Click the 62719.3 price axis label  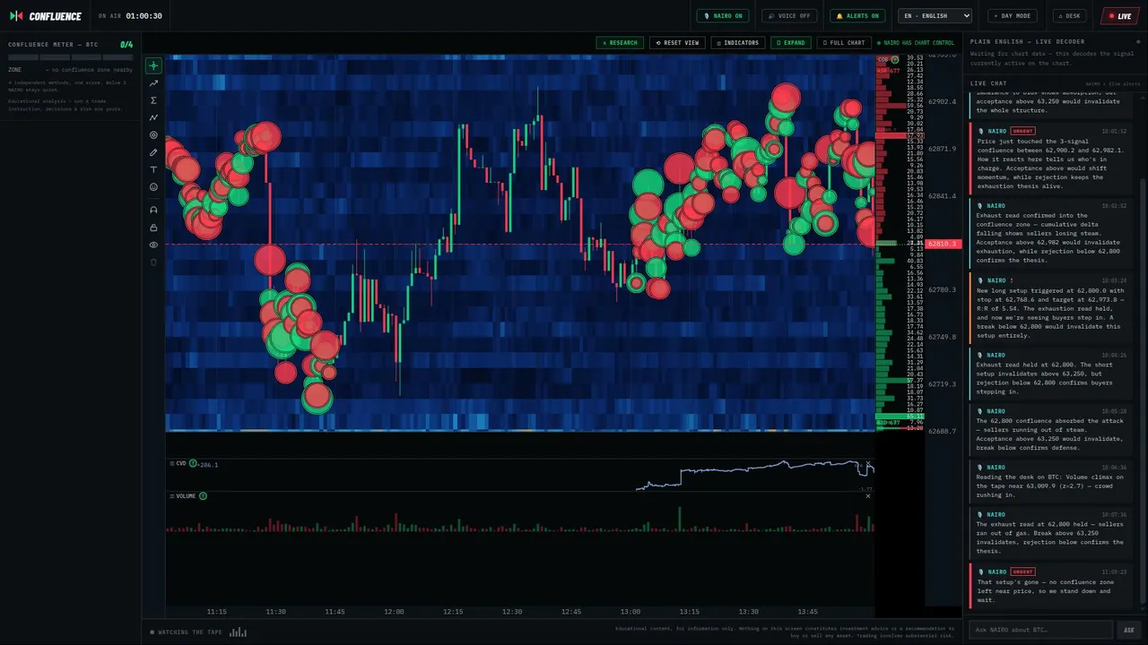click(x=943, y=384)
